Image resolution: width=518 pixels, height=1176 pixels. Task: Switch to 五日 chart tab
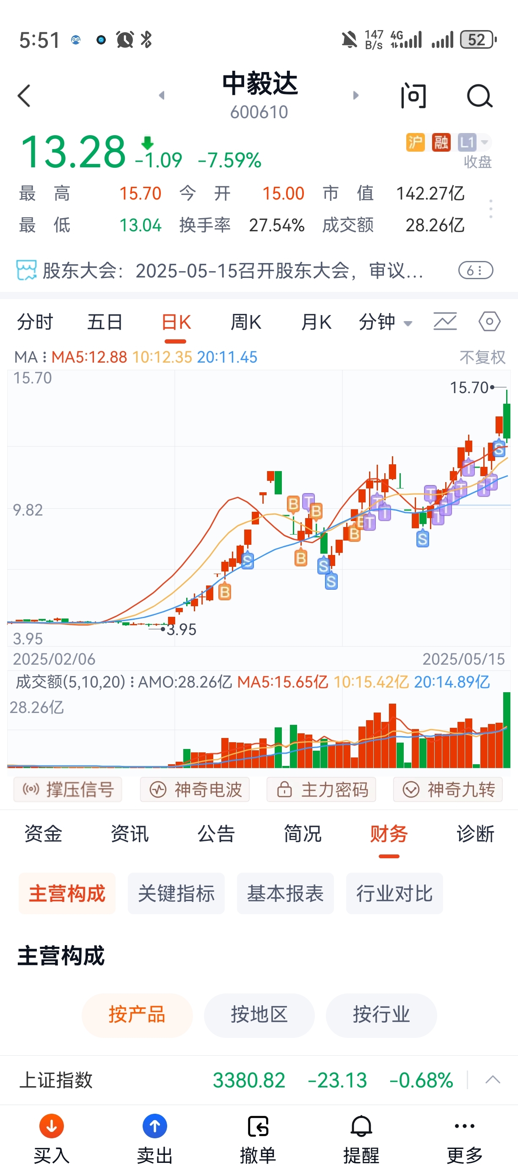(105, 322)
